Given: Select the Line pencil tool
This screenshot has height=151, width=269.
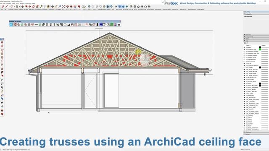Looking at the screenshot, I should point(7,7).
